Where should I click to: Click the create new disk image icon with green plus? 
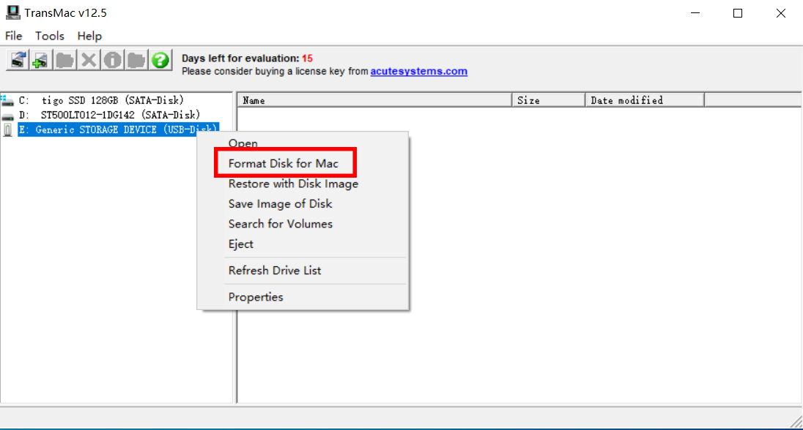[40, 61]
